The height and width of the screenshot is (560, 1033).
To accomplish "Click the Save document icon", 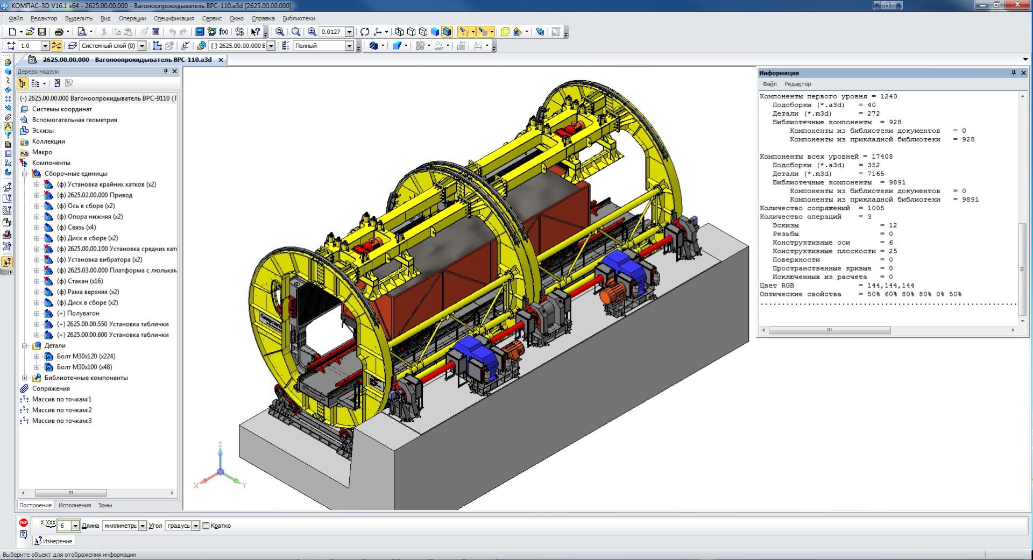I will 41,32.
